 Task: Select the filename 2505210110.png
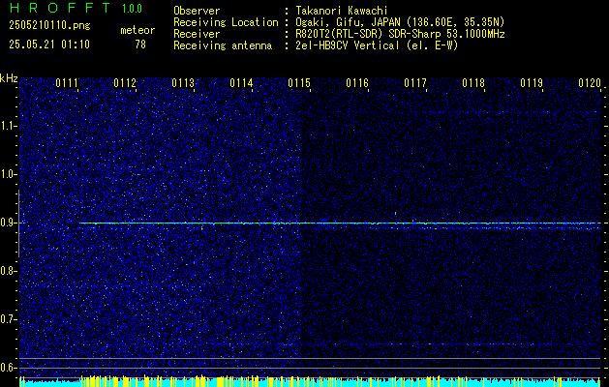(49, 26)
